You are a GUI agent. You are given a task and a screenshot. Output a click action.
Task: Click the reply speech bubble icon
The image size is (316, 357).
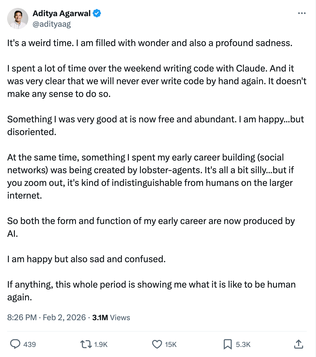click(x=15, y=344)
